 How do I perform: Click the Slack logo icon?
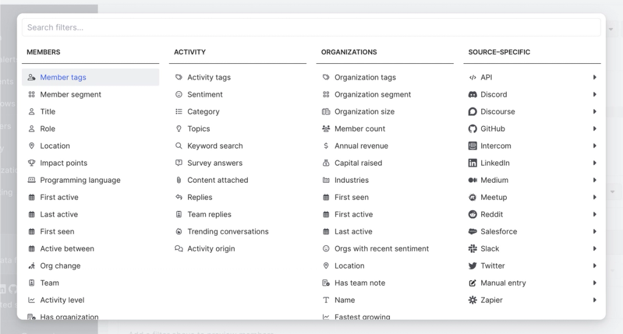pyautogui.click(x=473, y=249)
